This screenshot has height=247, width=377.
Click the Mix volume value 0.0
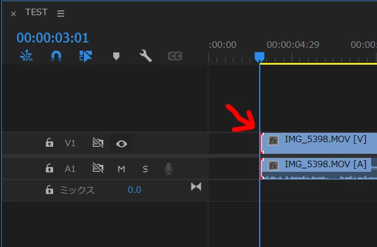tap(134, 190)
